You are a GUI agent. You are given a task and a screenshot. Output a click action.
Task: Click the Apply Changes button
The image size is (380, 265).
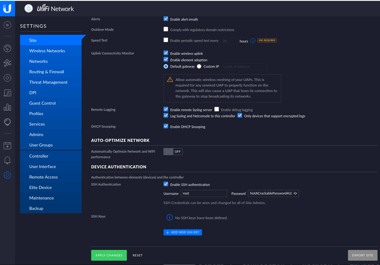109,255
